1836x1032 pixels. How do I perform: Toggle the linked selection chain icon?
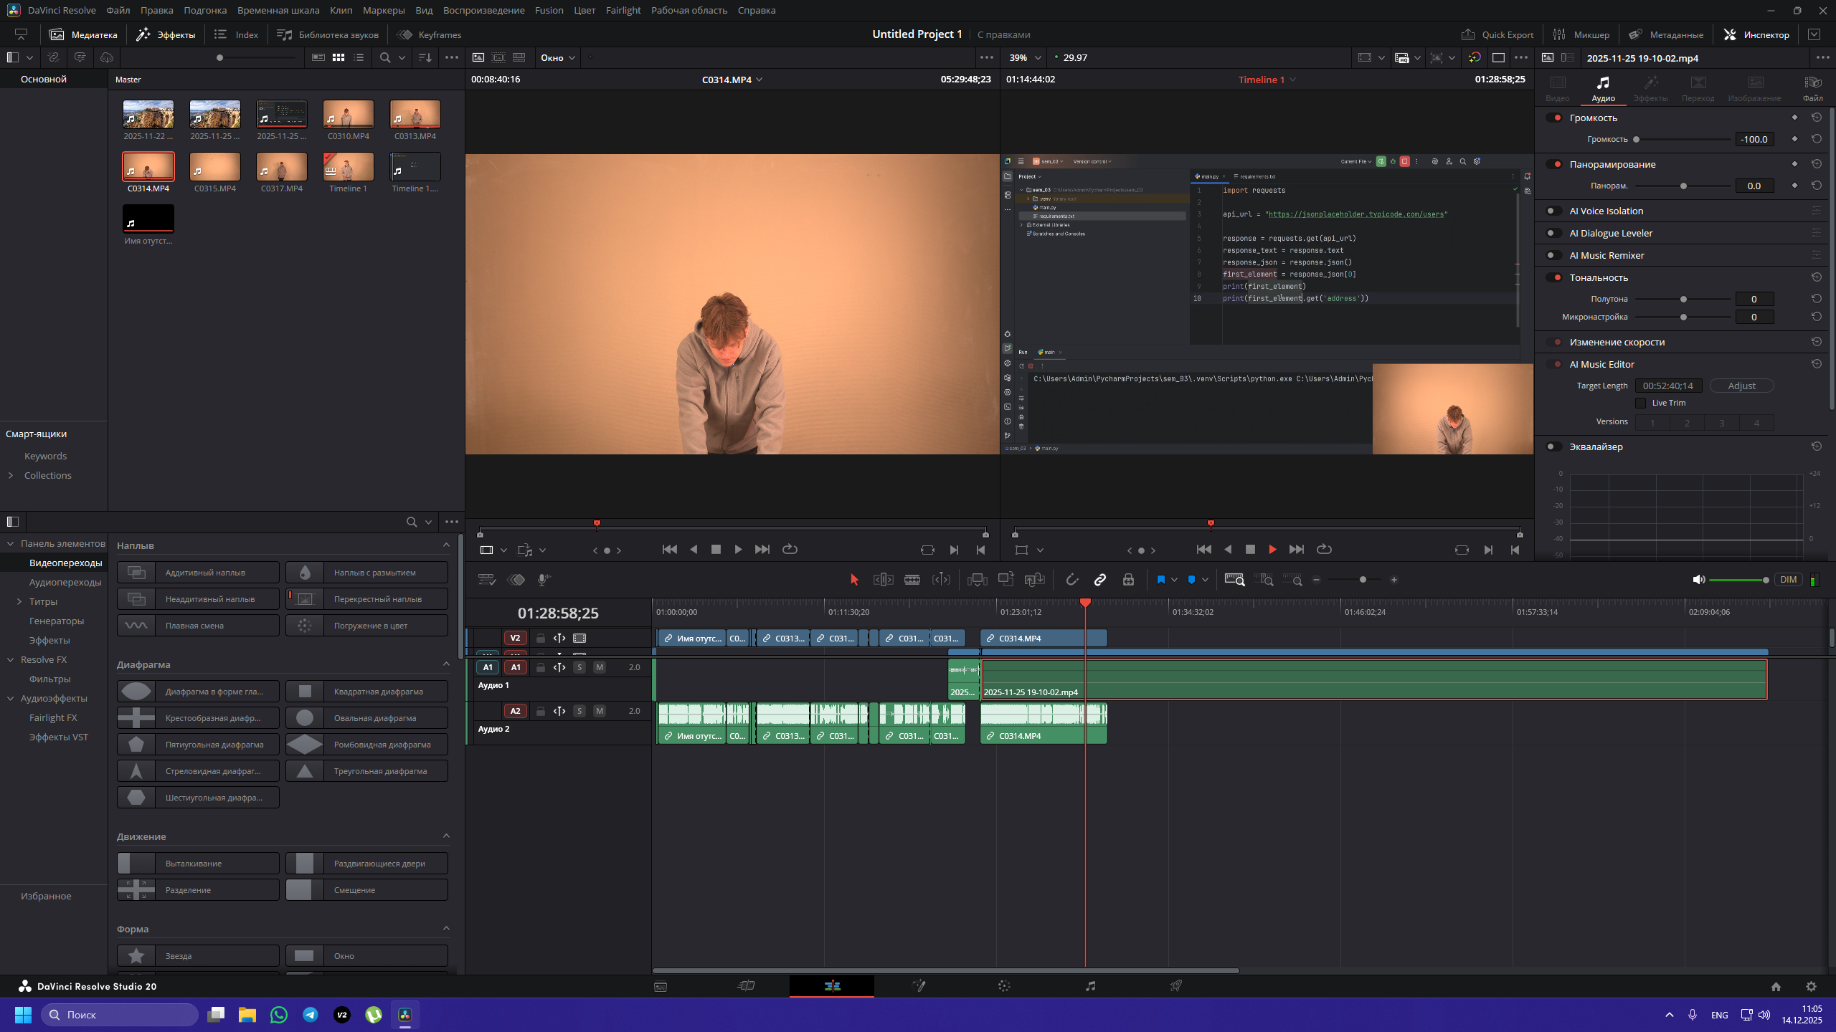pos(1099,580)
